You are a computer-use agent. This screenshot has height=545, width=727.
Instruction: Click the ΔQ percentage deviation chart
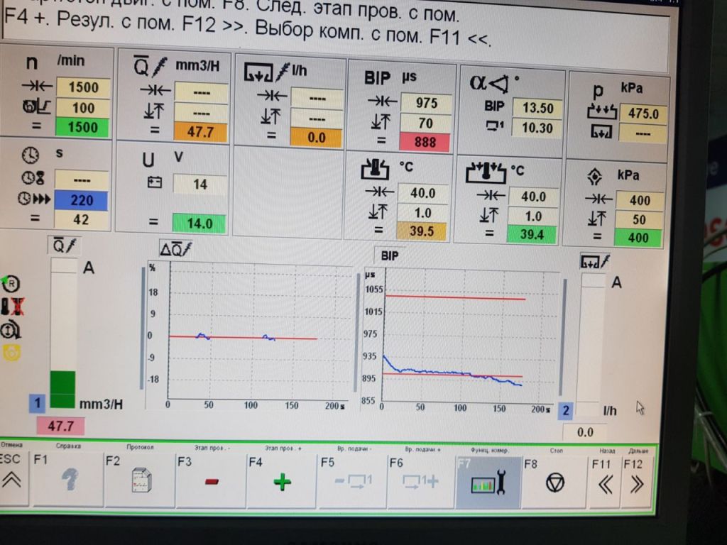pyautogui.click(x=251, y=335)
